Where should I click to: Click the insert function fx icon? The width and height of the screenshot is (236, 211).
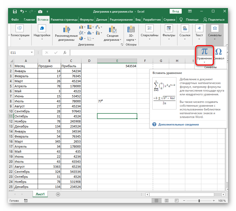(65, 53)
